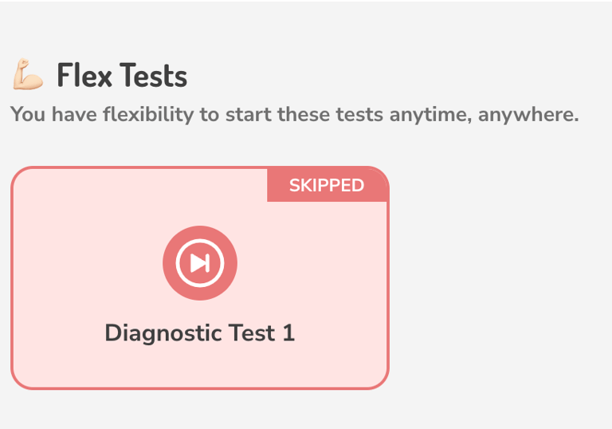This screenshot has width=612, height=429.
Task: Click the Flex Tests heading
Action: pos(122,75)
